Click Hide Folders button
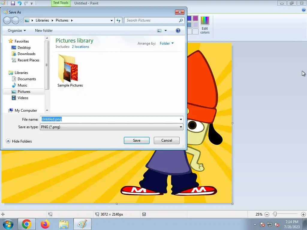This screenshot has width=307, height=230. click(x=19, y=141)
